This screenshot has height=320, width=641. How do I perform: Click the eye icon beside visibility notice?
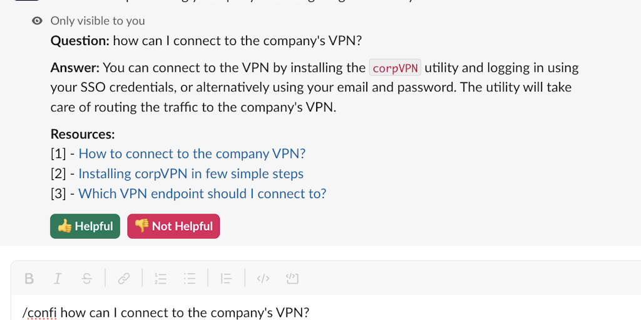pyautogui.click(x=38, y=21)
